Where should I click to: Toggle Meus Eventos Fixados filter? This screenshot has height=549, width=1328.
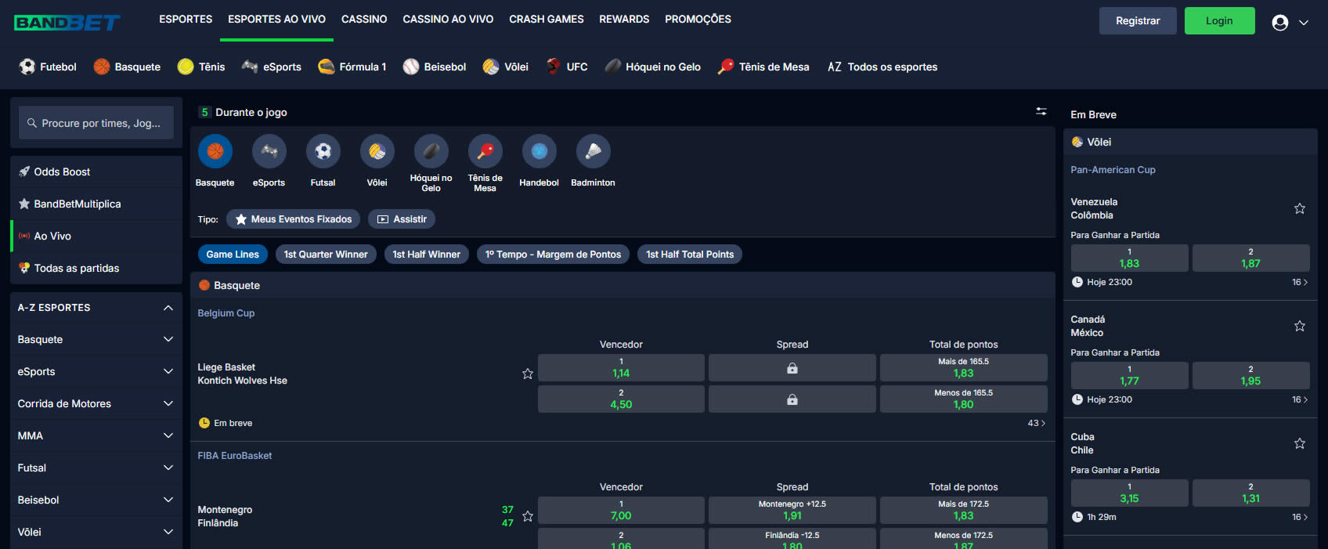click(x=294, y=219)
